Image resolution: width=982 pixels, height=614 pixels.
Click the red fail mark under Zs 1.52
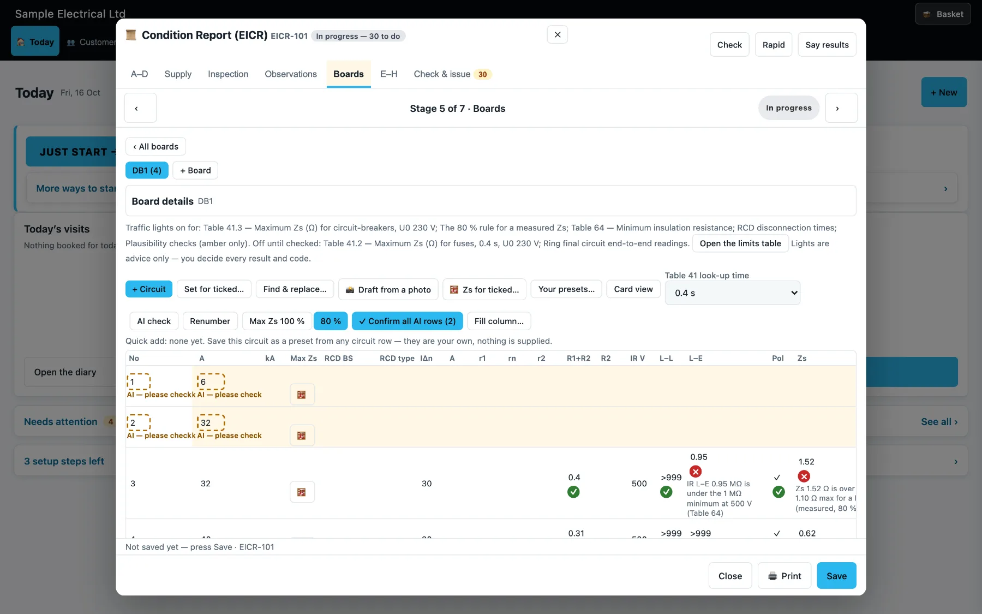[x=804, y=476]
